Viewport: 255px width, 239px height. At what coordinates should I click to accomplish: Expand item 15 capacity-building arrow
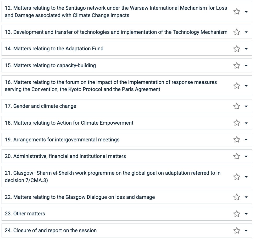tap(246, 66)
